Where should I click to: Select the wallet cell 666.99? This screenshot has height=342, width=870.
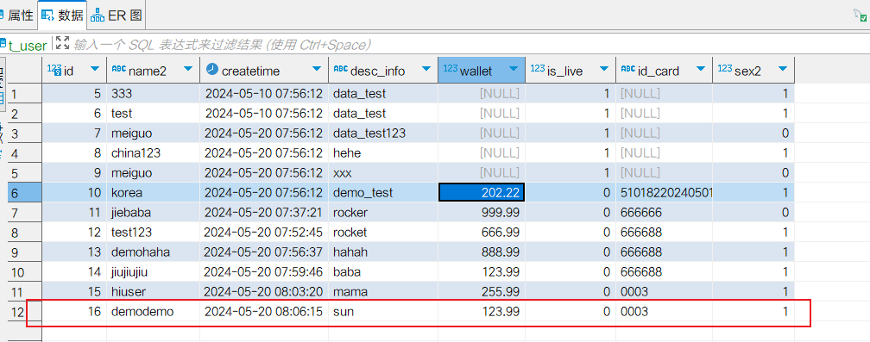point(481,233)
